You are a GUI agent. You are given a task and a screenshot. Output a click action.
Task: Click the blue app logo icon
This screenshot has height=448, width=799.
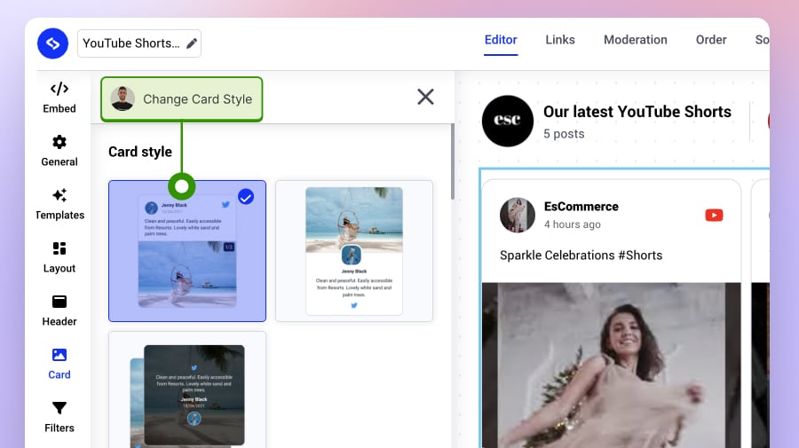pyautogui.click(x=52, y=43)
